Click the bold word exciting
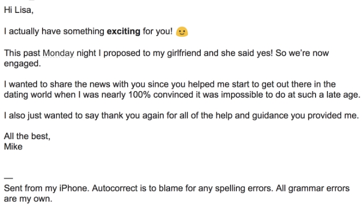This screenshot has width=364, height=212. pyautogui.click(x=123, y=31)
